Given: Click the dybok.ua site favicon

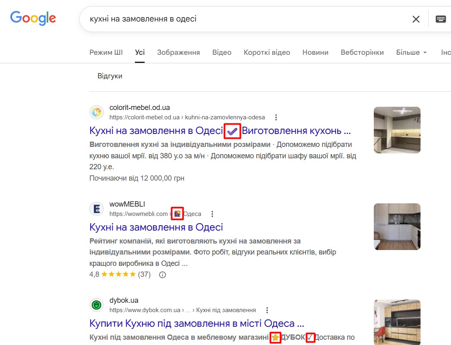Looking at the screenshot, I should click(97, 305).
